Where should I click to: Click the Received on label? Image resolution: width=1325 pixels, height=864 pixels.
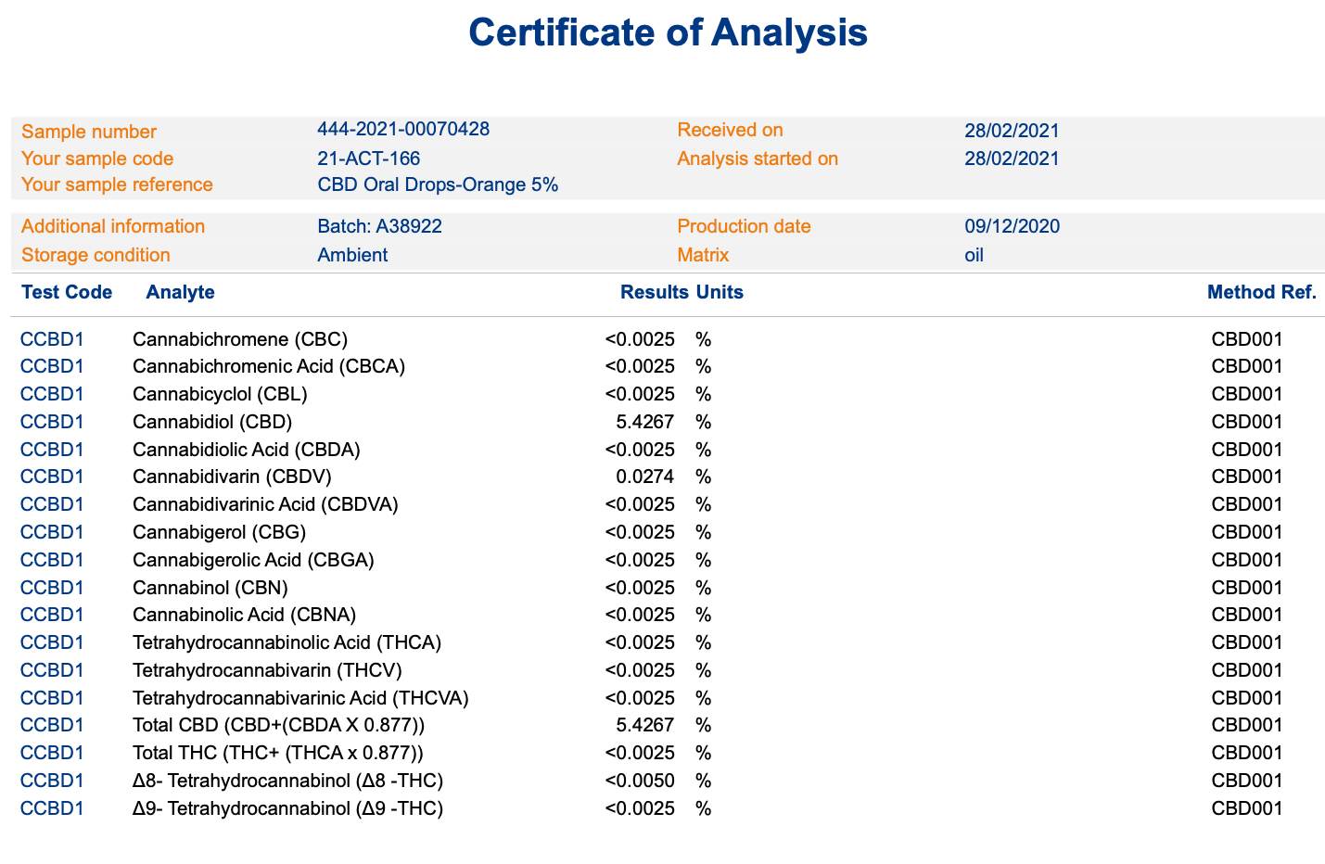730,130
